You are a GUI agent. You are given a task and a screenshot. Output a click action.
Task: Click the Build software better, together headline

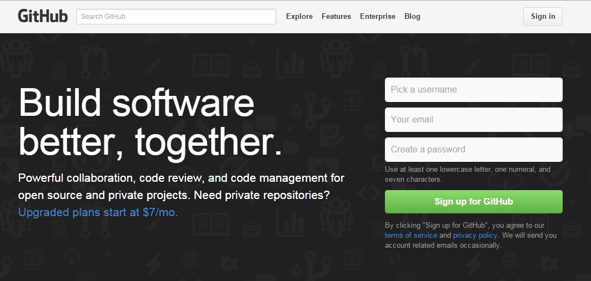150,122
